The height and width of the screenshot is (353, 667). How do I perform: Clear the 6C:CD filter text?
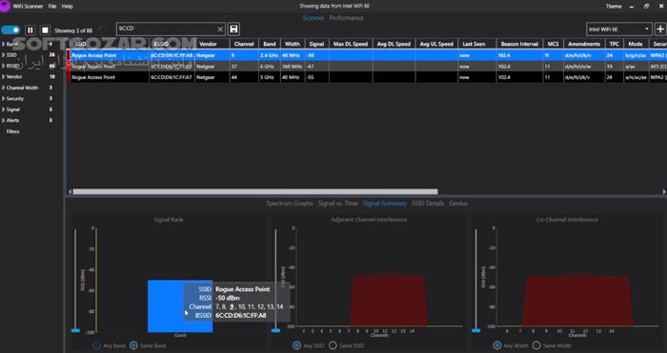[x=220, y=29]
